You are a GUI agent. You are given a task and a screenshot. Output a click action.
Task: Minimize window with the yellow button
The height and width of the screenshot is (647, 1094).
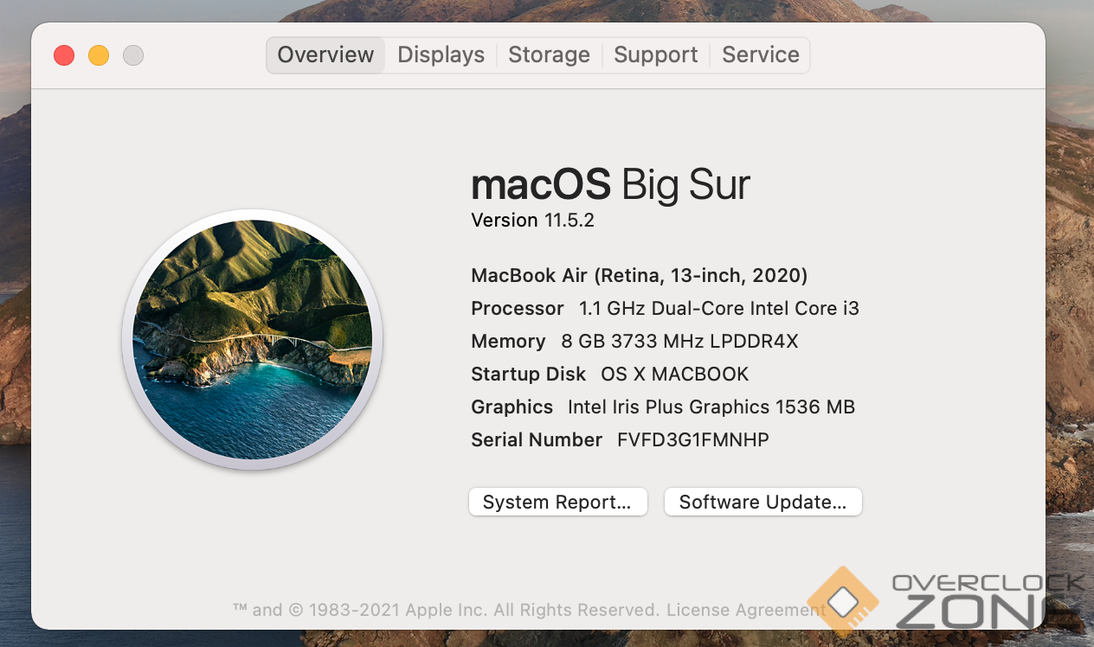(99, 55)
